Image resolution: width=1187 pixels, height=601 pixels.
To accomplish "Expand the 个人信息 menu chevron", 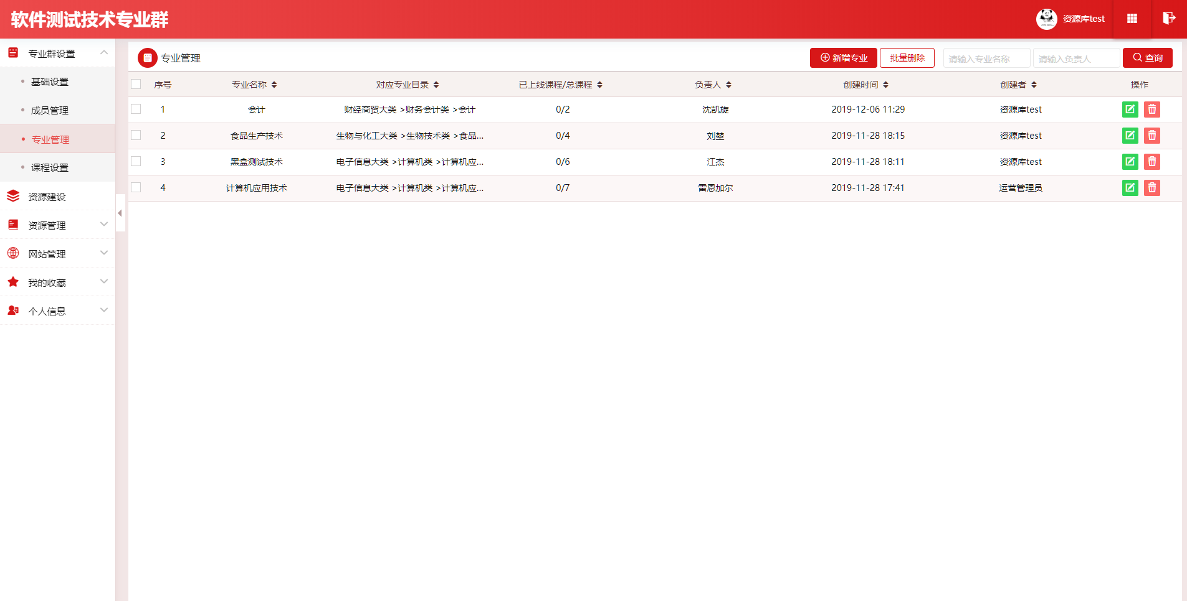I will pyautogui.click(x=104, y=310).
